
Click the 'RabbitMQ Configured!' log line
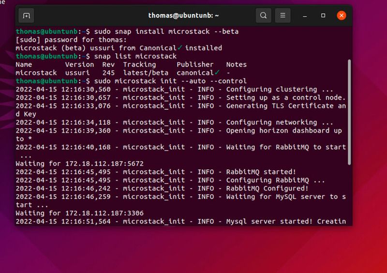tap(162, 188)
